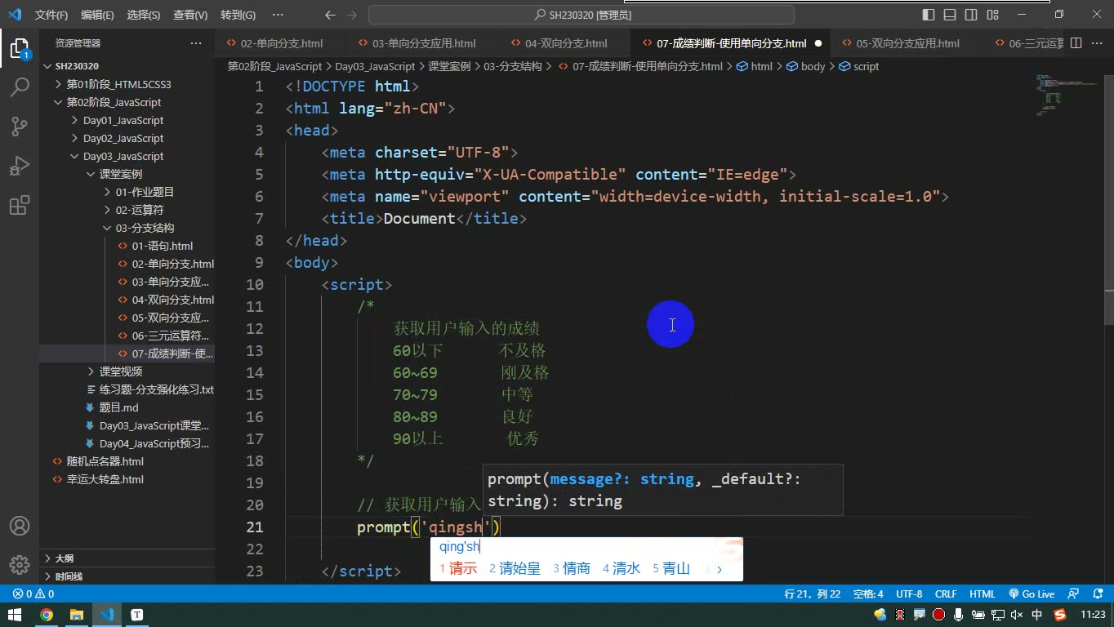The height and width of the screenshot is (627, 1114).
Task: Open the Manage gear in activity bar
Action: 20,564
